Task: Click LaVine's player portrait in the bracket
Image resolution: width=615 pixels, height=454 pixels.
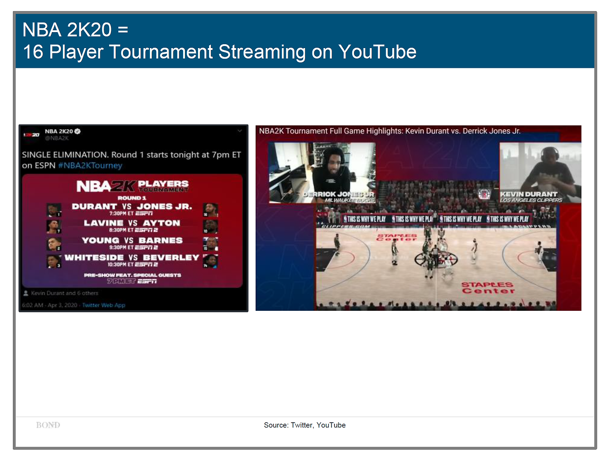Action: 53,227
